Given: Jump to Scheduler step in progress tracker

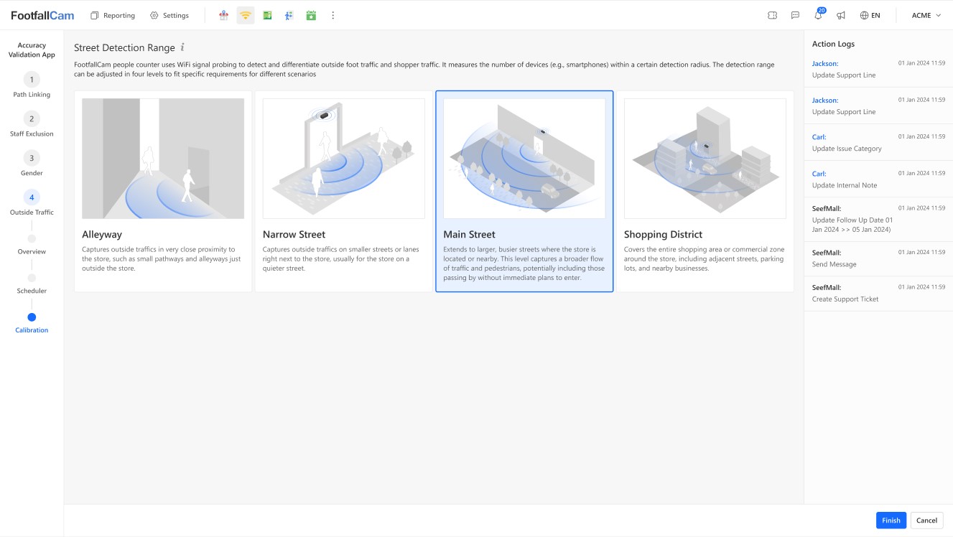Looking at the screenshot, I should click(32, 279).
